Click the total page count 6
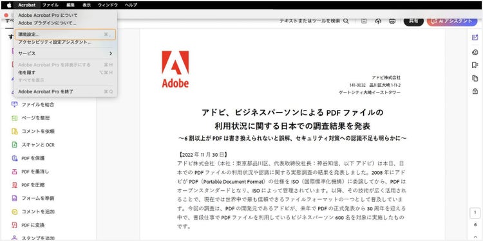 (475, 225)
